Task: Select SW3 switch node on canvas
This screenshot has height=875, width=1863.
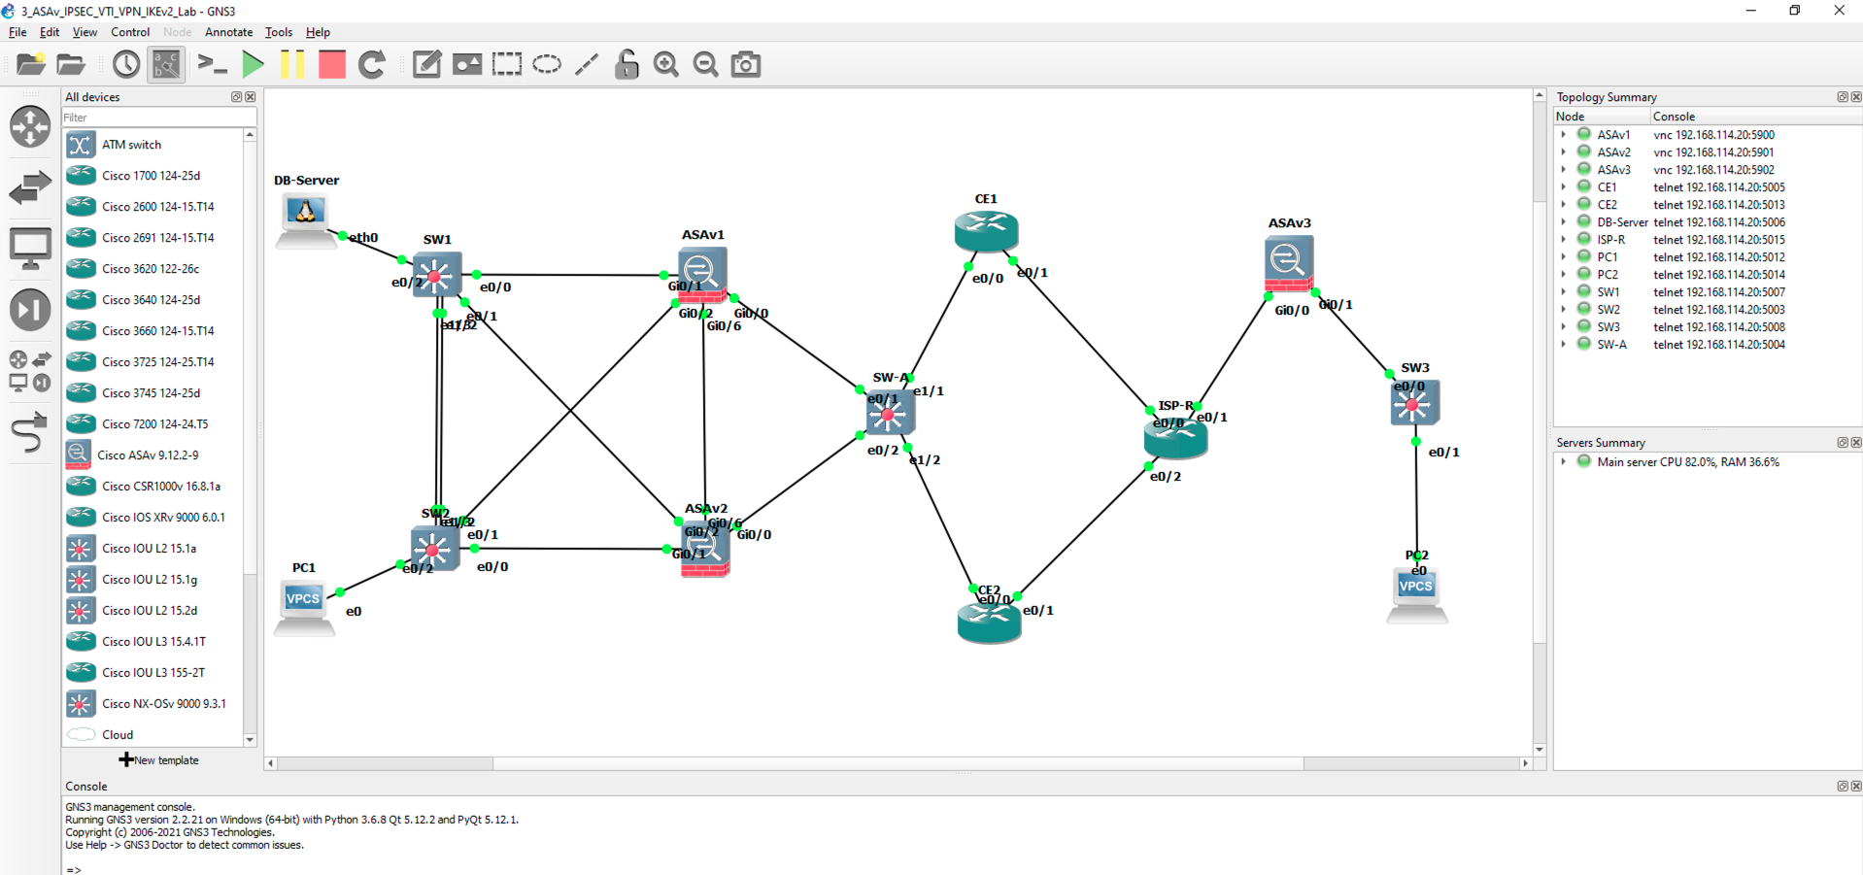Action: [x=1414, y=404]
